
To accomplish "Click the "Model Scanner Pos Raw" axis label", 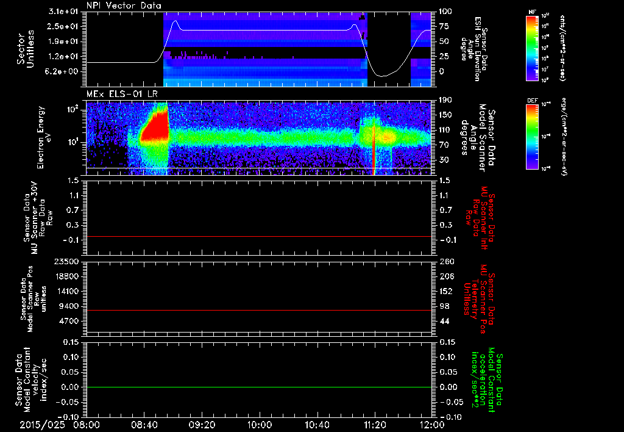I will [x=34, y=299].
